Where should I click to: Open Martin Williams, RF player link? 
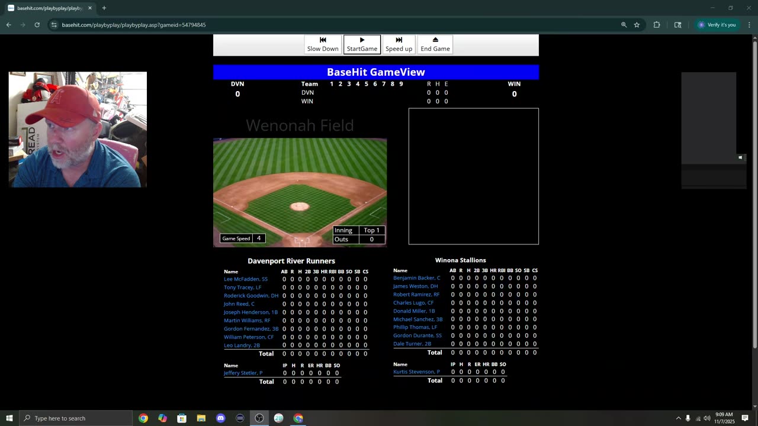pos(247,321)
